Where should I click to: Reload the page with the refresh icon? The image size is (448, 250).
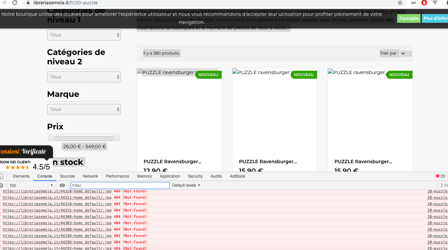tap(15, 3)
